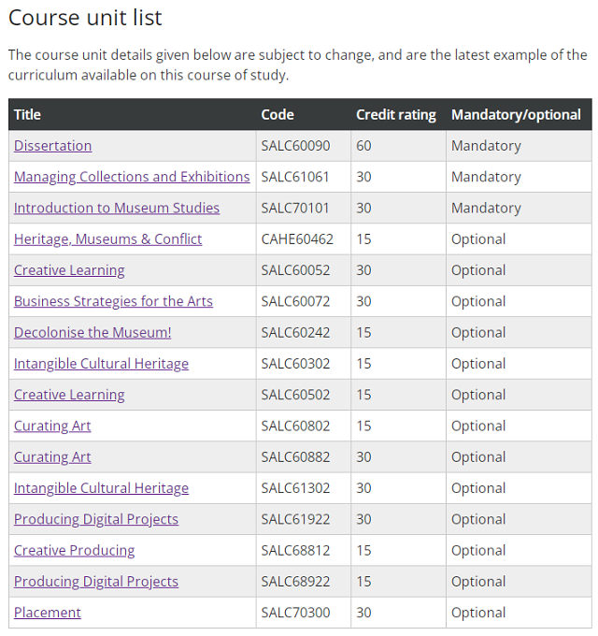Image resolution: width=598 pixels, height=636 pixels.
Task: Click the Title column header
Action: pyautogui.click(x=27, y=114)
